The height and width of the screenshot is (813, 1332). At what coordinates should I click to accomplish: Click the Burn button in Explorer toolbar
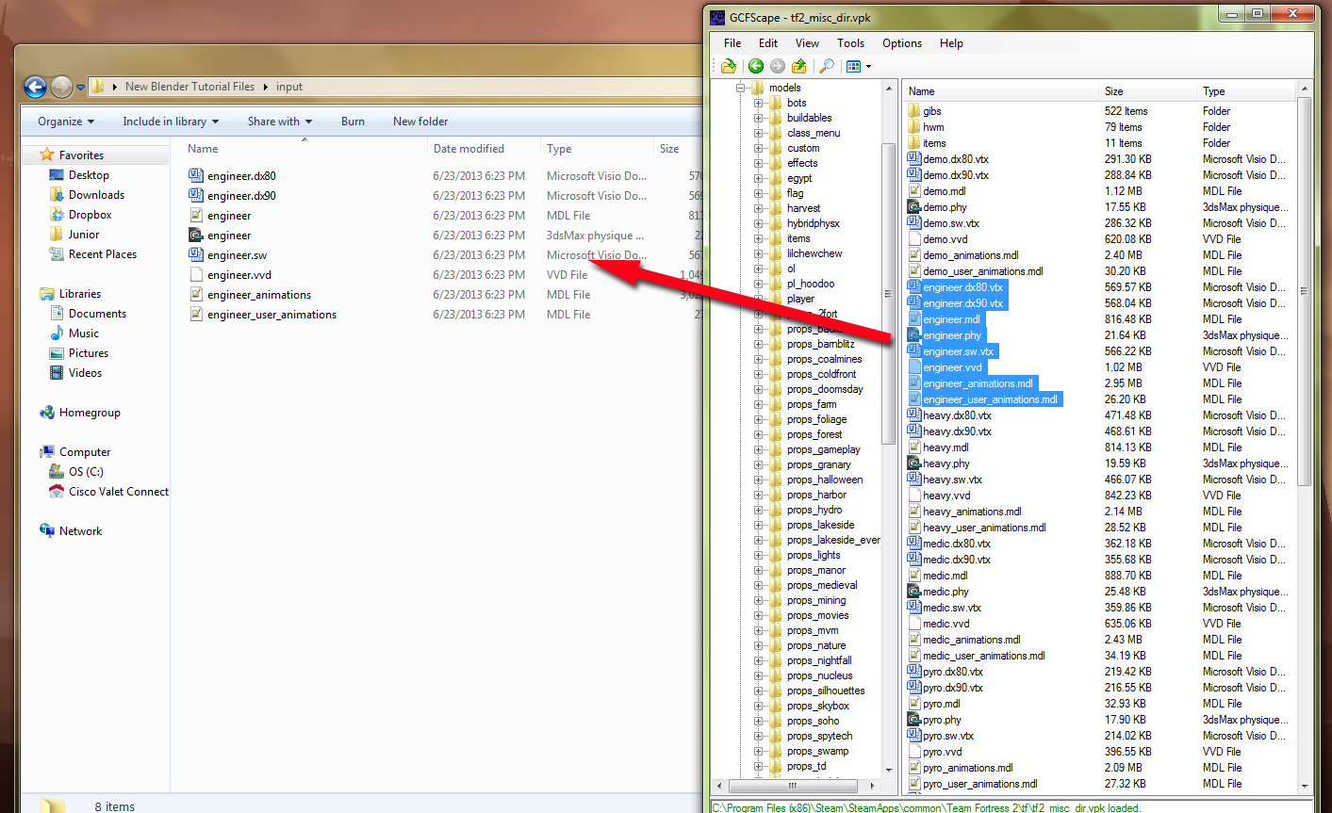point(353,122)
